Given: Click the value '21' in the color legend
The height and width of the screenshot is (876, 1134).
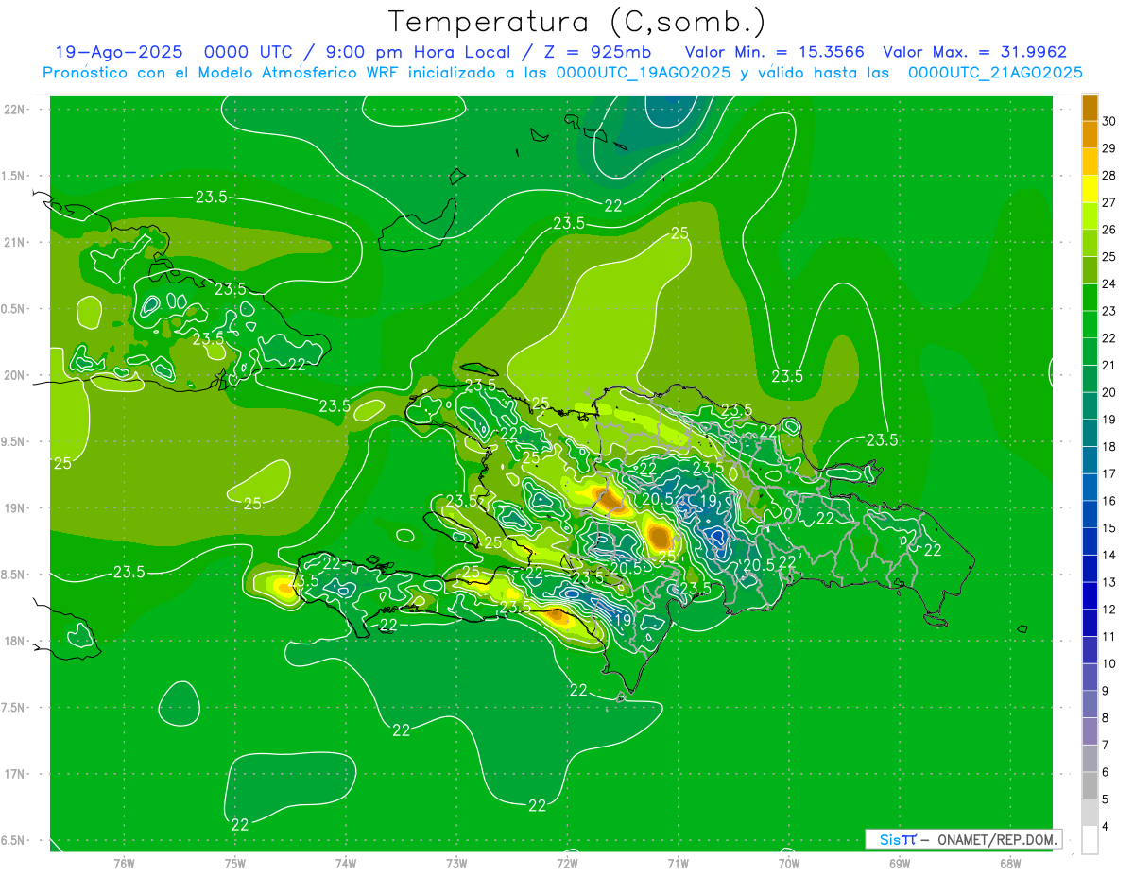Looking at the screenshot, I should [1108, 365].
